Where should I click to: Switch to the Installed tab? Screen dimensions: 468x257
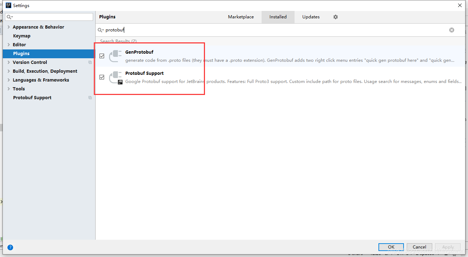(278, 17)
